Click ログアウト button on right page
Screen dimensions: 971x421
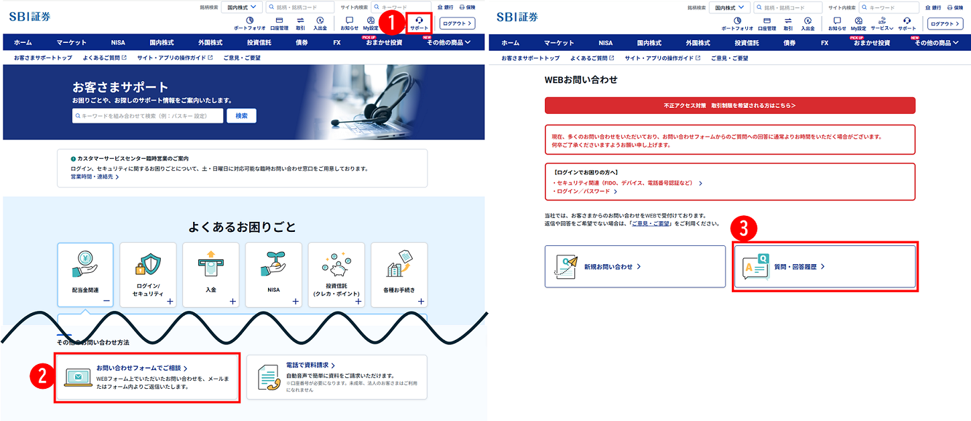(945, 23)
